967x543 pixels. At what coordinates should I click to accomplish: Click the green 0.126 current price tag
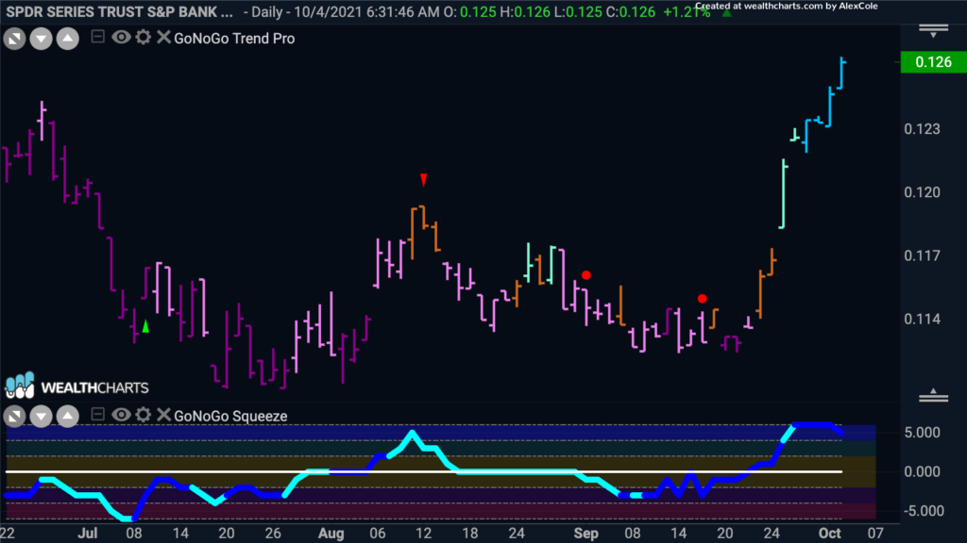tap(934, 61)
